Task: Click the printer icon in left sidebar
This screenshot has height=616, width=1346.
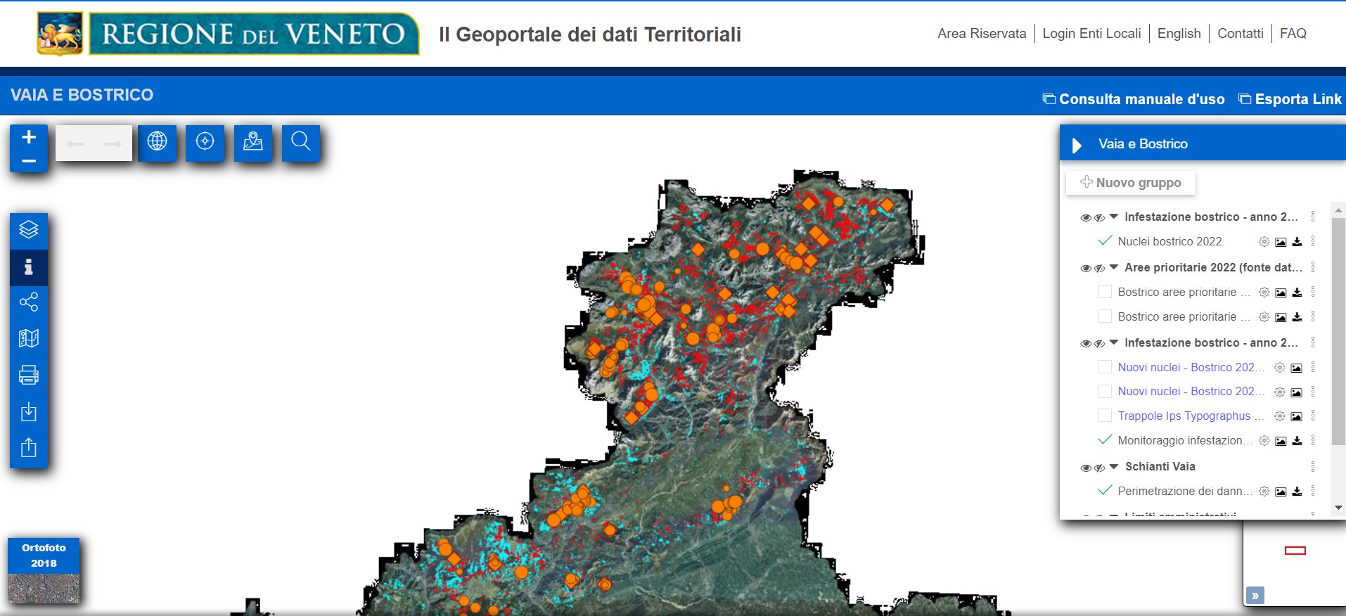Action: 29,375
